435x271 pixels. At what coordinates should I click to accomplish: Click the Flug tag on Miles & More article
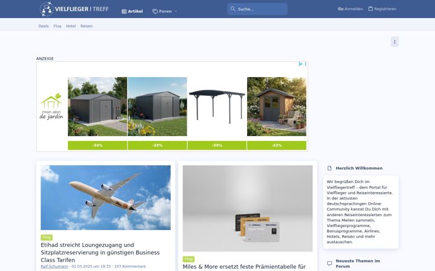tap(188, 259)
